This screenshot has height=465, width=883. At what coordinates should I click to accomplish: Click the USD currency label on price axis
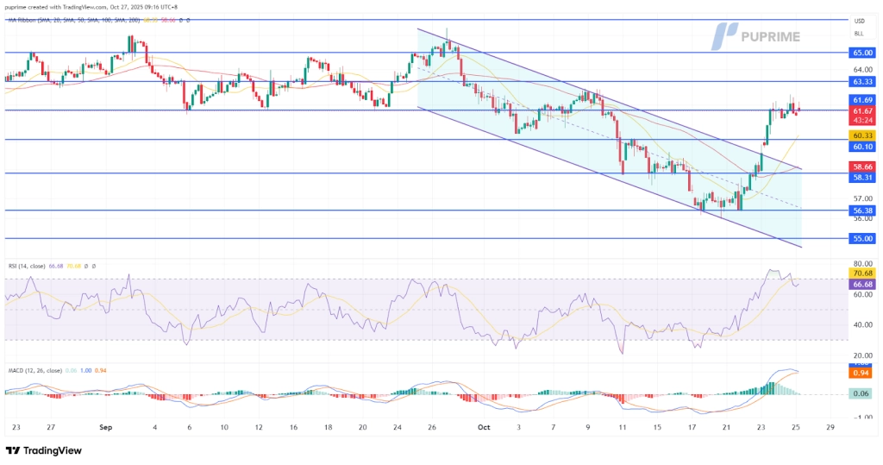coord(859,21)
